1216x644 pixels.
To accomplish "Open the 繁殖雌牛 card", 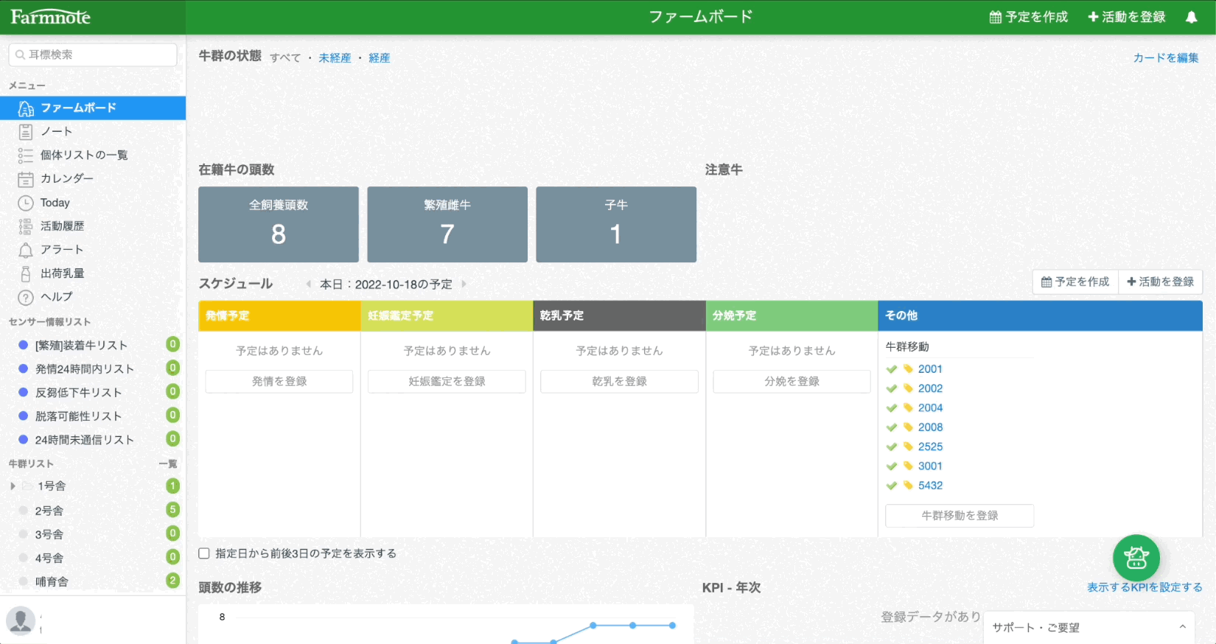I will tap(447, 224).
